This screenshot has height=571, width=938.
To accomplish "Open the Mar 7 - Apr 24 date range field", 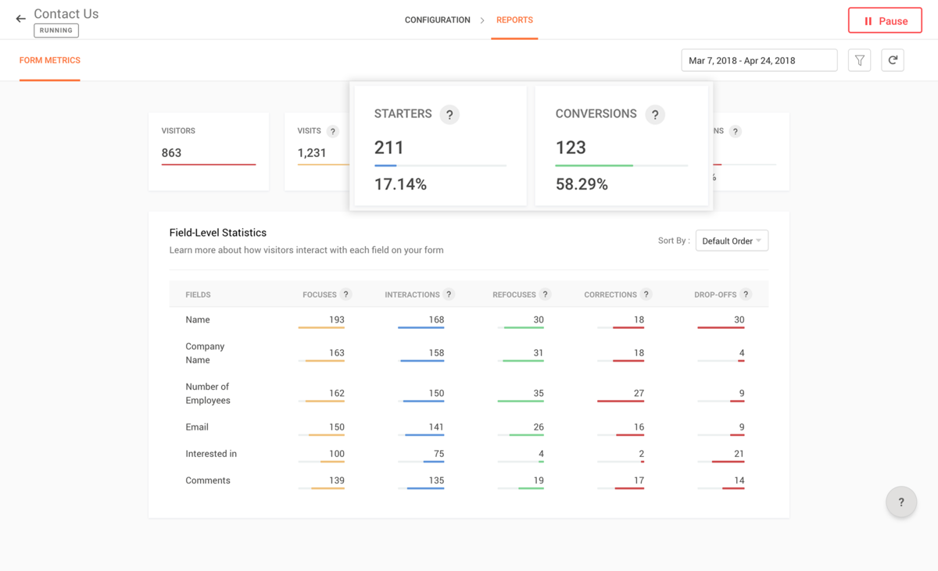I will (x=758, y=59).
